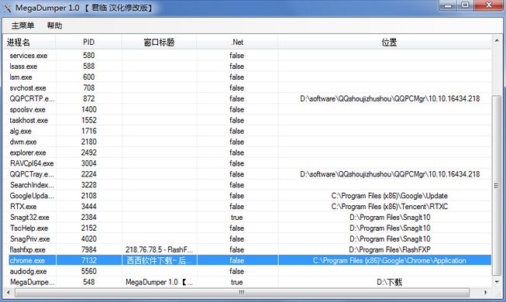This screenshot has width=506, height=302.
Task: Select the explorer.exe process row
Action: coord(247,153)
